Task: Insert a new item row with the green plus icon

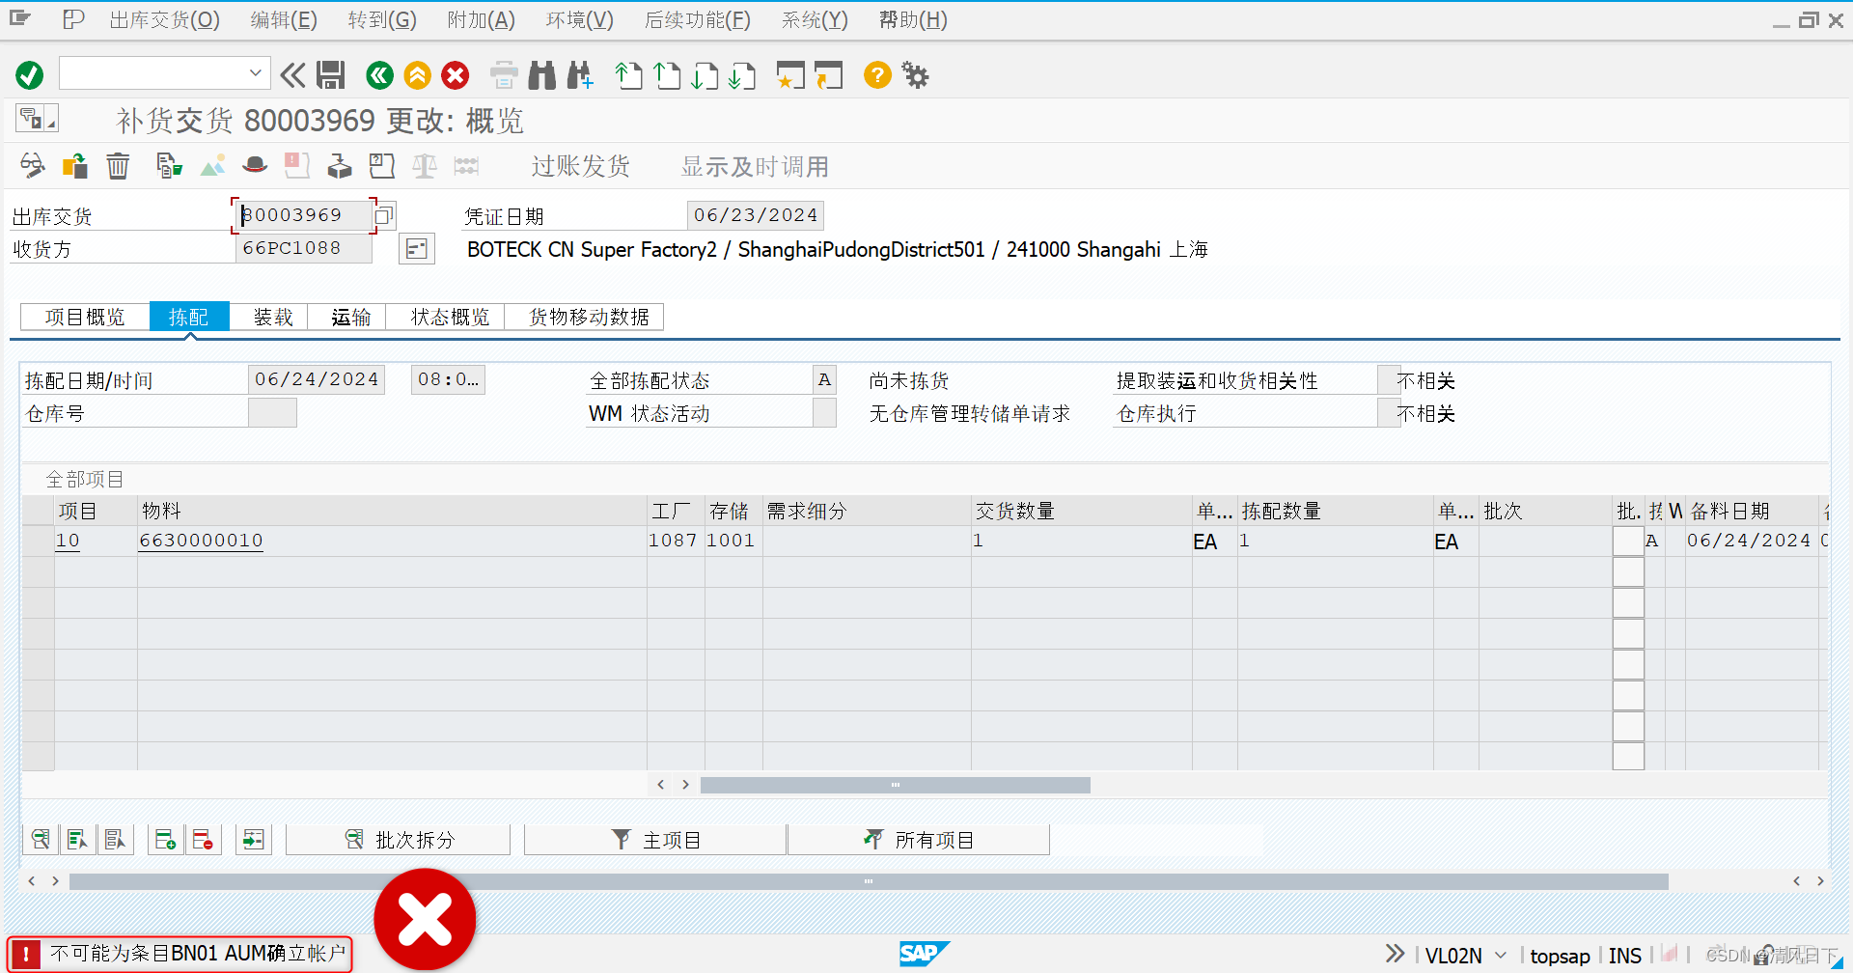Action: tap(165, 839)
